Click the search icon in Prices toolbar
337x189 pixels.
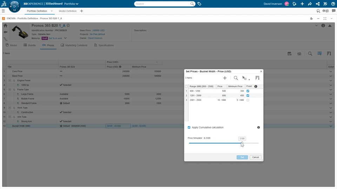(310, 54)
